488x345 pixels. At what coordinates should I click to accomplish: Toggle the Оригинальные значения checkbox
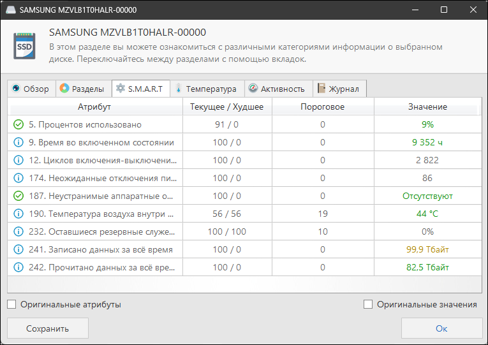pyautogui.click(x=368, y=304)
